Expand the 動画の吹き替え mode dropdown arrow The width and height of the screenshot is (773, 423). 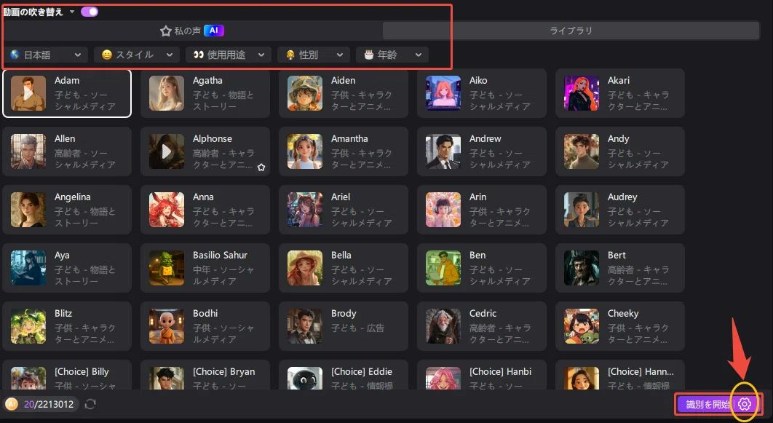point(71,11)
